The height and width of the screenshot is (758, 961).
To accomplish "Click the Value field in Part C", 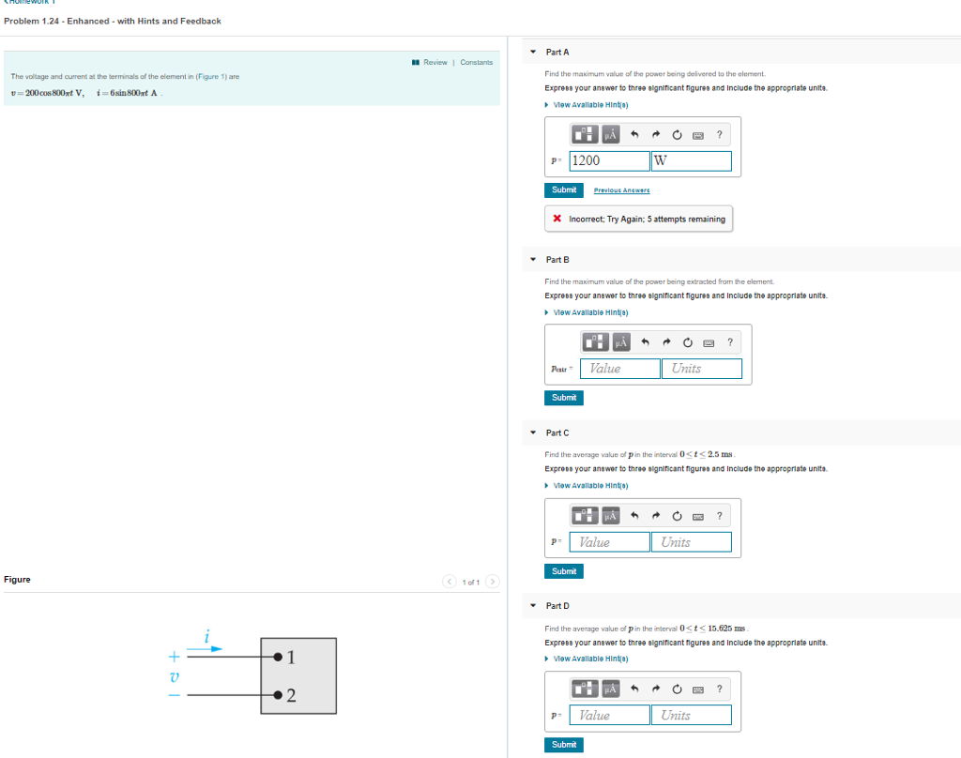I will click(x=608, y=541).
